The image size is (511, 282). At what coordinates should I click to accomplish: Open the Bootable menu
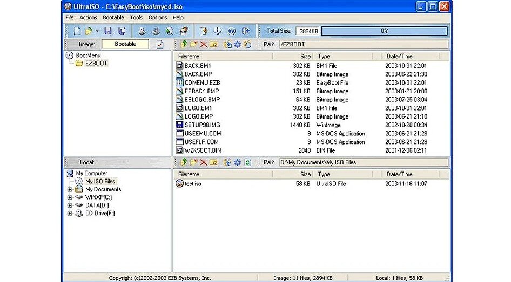(x=113, y=18)
